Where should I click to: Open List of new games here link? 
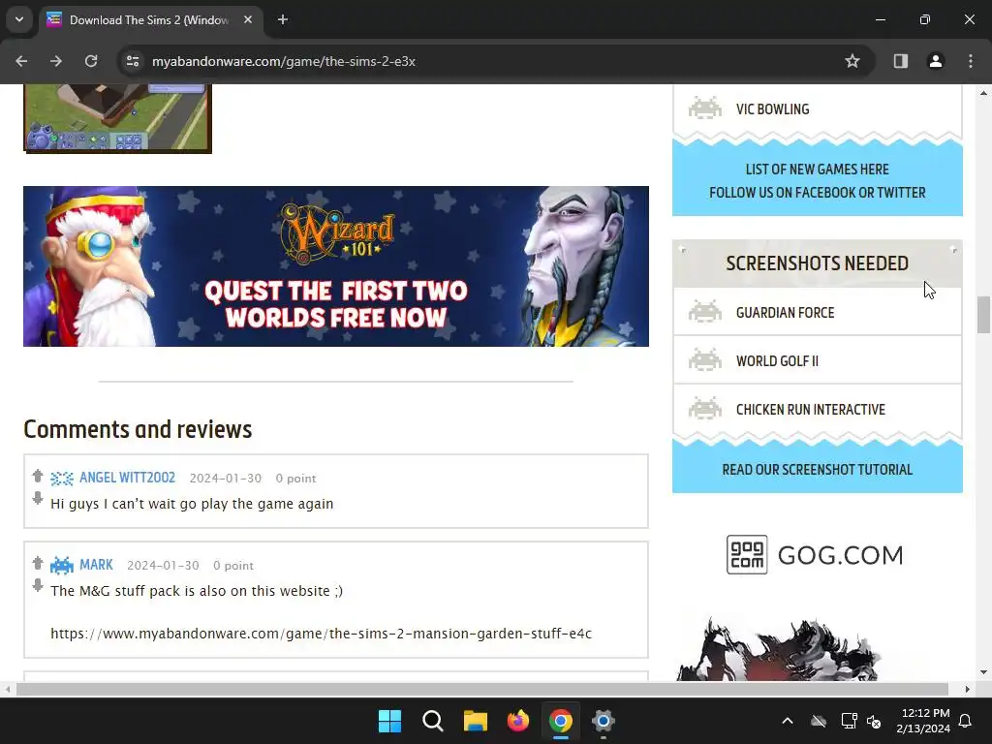point(817,170)
